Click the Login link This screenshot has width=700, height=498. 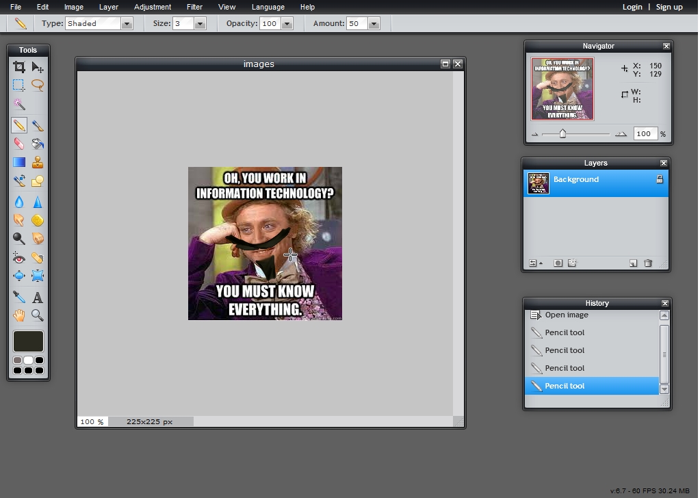click(632, 7)
